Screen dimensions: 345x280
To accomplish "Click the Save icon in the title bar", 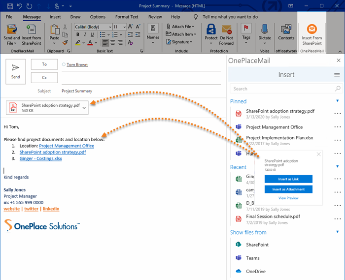I will click(x=10, y=6).
